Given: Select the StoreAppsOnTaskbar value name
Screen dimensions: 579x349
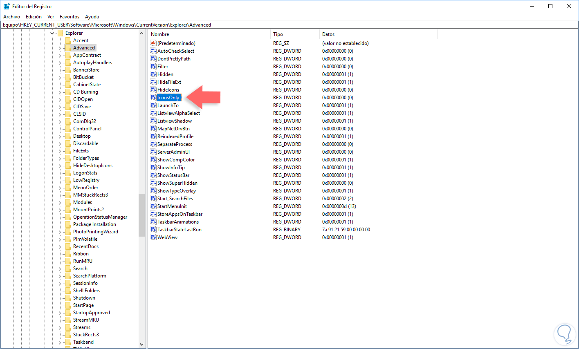Looking at the screenshot, I should pos(180,214).
